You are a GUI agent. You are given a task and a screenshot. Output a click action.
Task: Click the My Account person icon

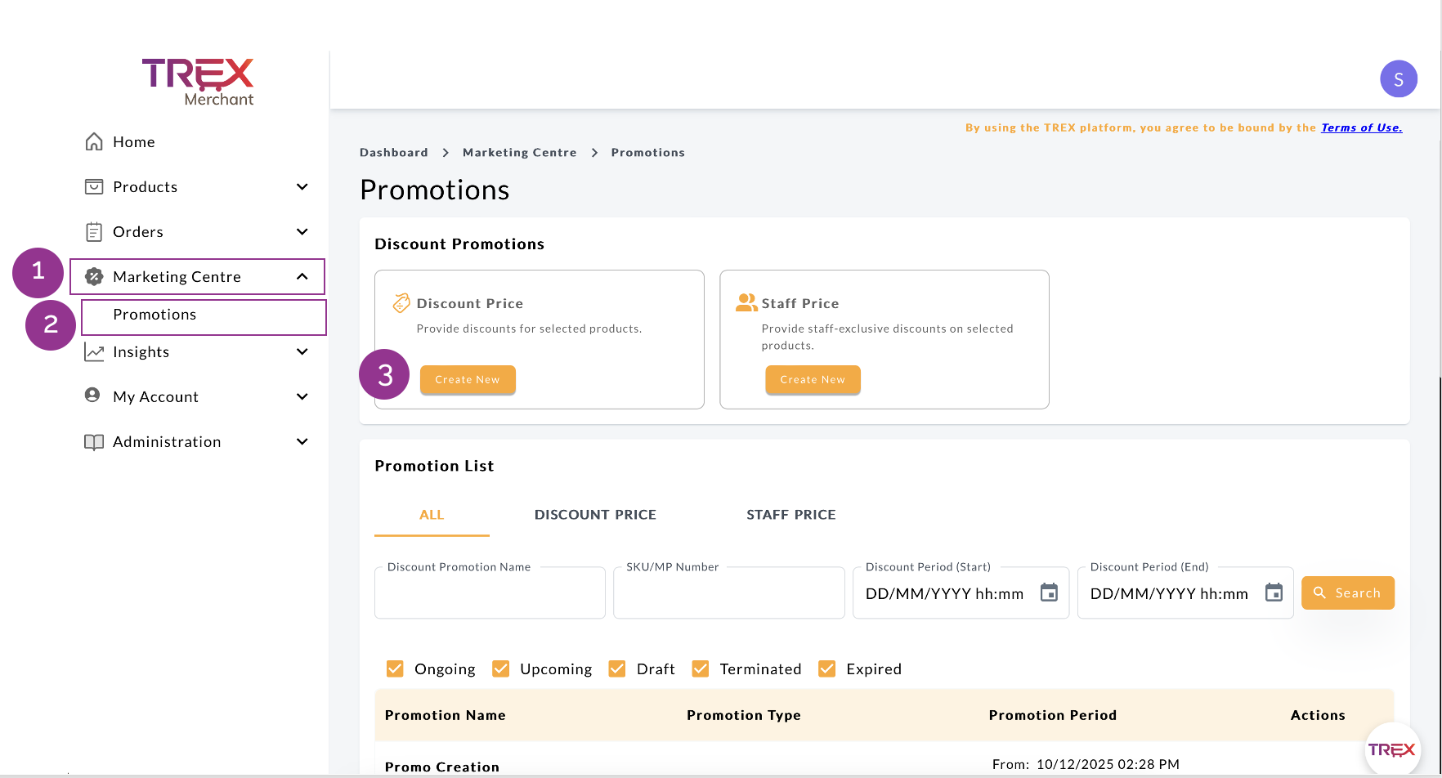(x=93, y=396)
